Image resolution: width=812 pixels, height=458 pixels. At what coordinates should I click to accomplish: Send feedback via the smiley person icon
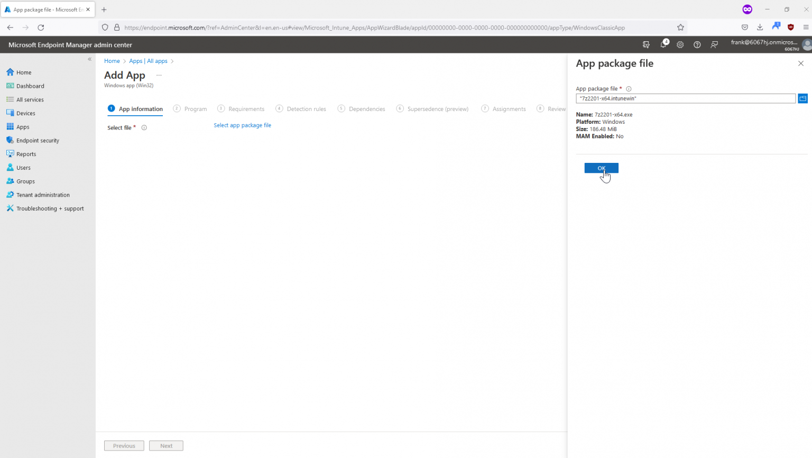(714, 45)
